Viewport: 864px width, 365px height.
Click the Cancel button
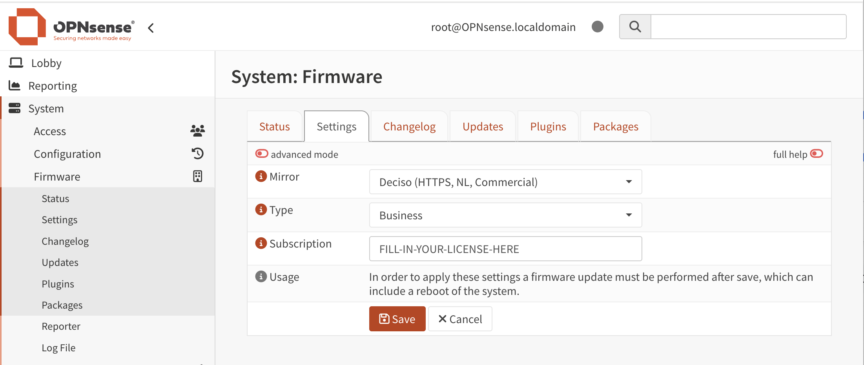(x=460, y=319)
